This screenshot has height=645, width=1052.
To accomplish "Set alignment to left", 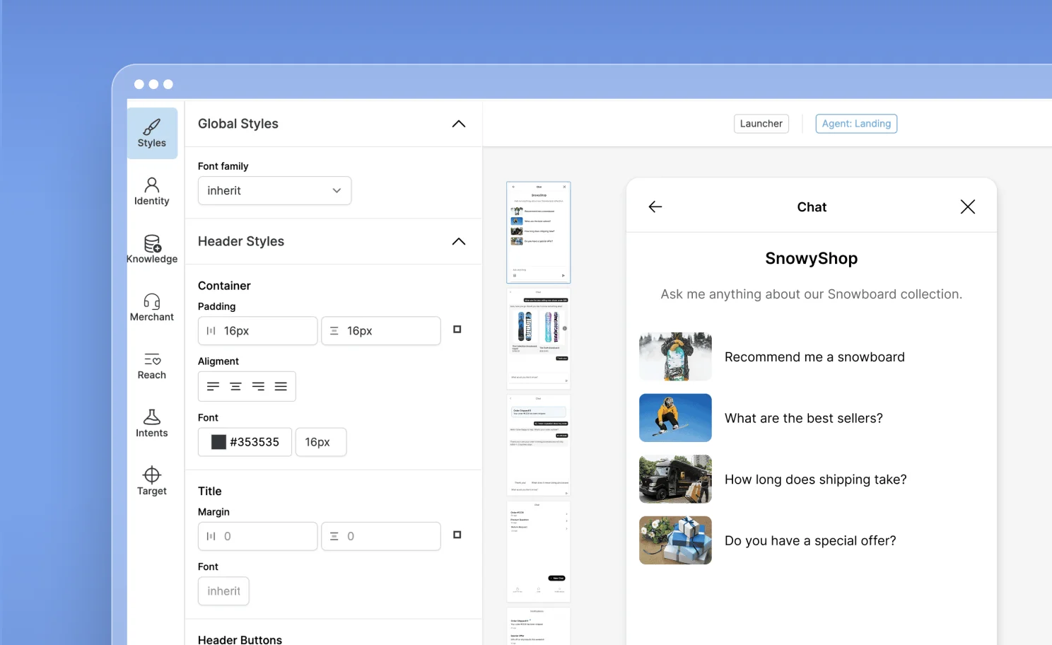I will click(x=213, y=386).
